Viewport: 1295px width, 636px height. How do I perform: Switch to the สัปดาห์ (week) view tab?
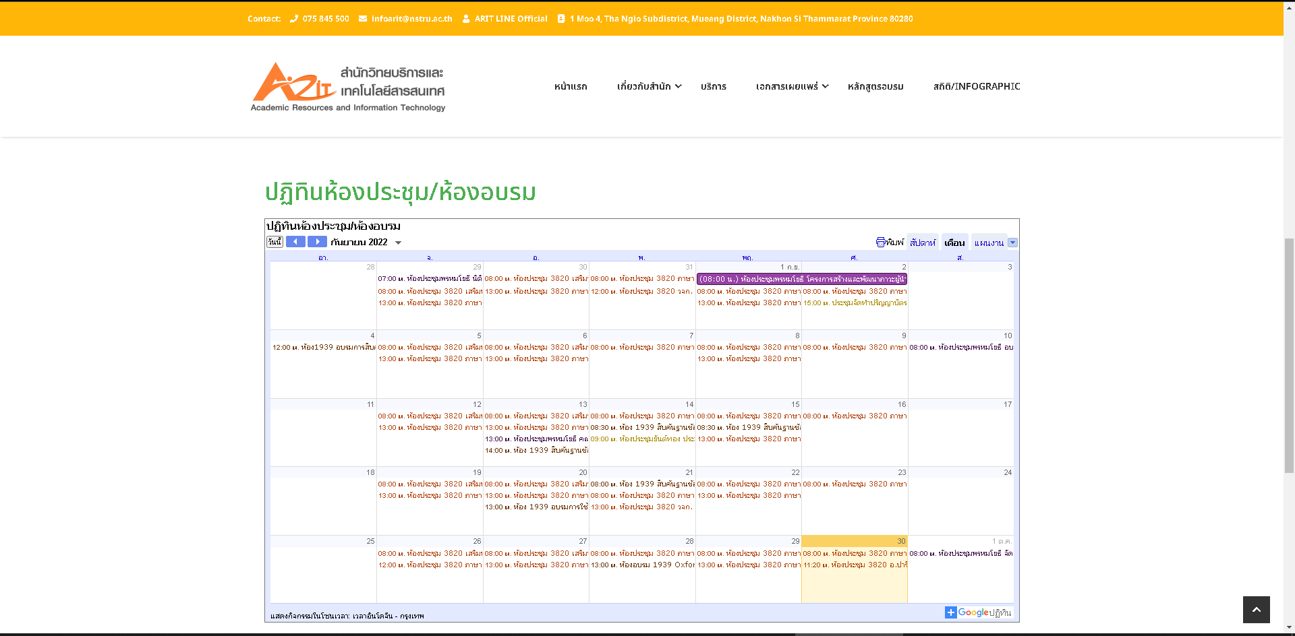(923, 243)
